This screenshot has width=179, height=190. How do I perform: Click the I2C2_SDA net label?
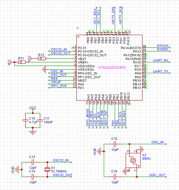pos(124,118)
